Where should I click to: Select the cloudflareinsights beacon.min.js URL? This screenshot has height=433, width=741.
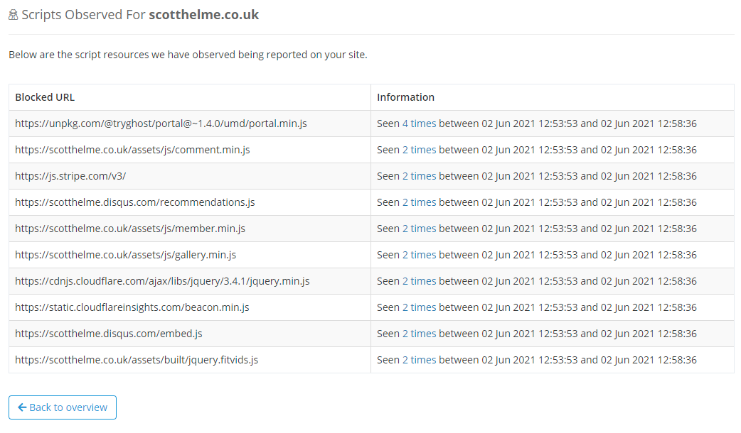coord(132,307)
